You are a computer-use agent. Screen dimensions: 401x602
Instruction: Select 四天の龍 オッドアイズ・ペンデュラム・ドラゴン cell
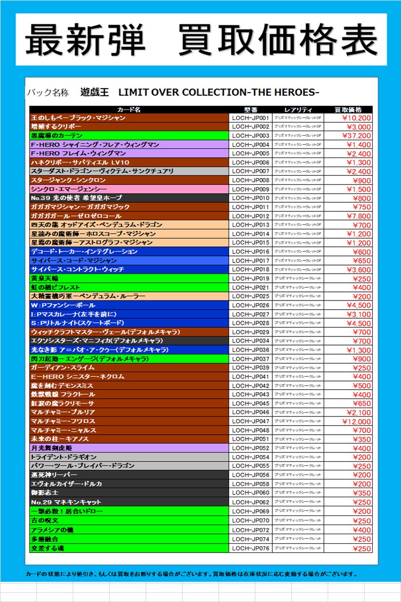[129, 225]
